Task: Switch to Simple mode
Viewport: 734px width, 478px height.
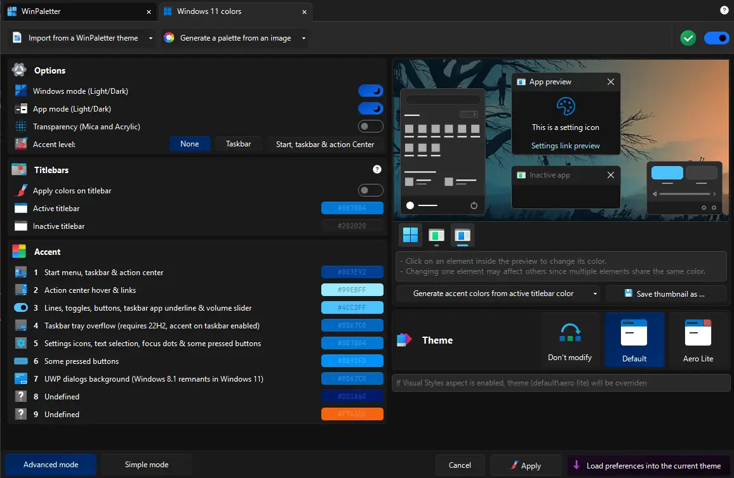Action: 147,465
